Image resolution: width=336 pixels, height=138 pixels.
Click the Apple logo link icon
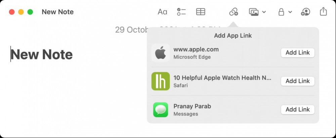161,53
